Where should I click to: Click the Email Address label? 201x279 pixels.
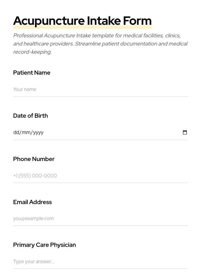(32, 202)
